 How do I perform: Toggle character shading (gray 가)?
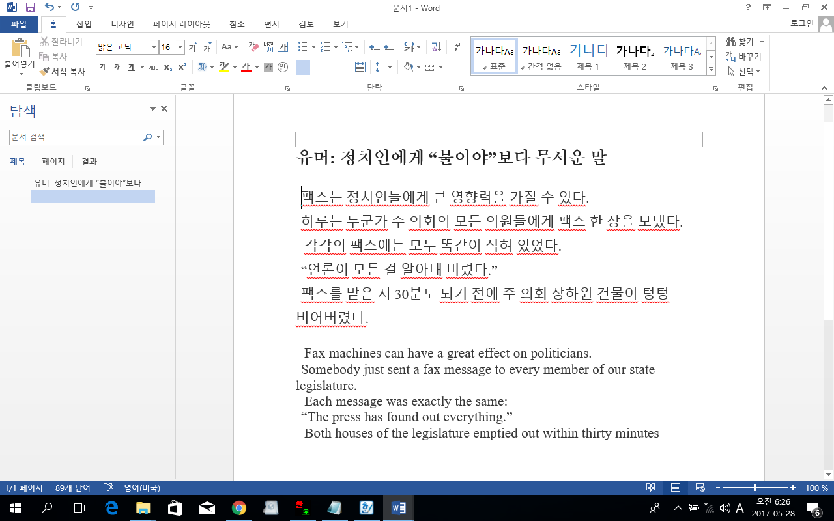(x=268, y=67)
